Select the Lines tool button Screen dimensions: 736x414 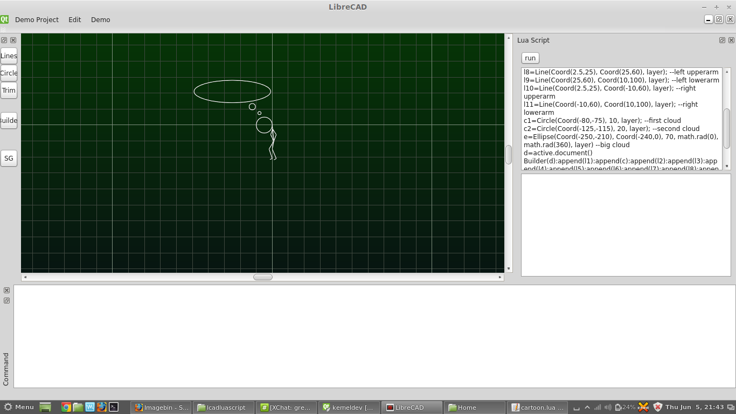coord(9,56)
